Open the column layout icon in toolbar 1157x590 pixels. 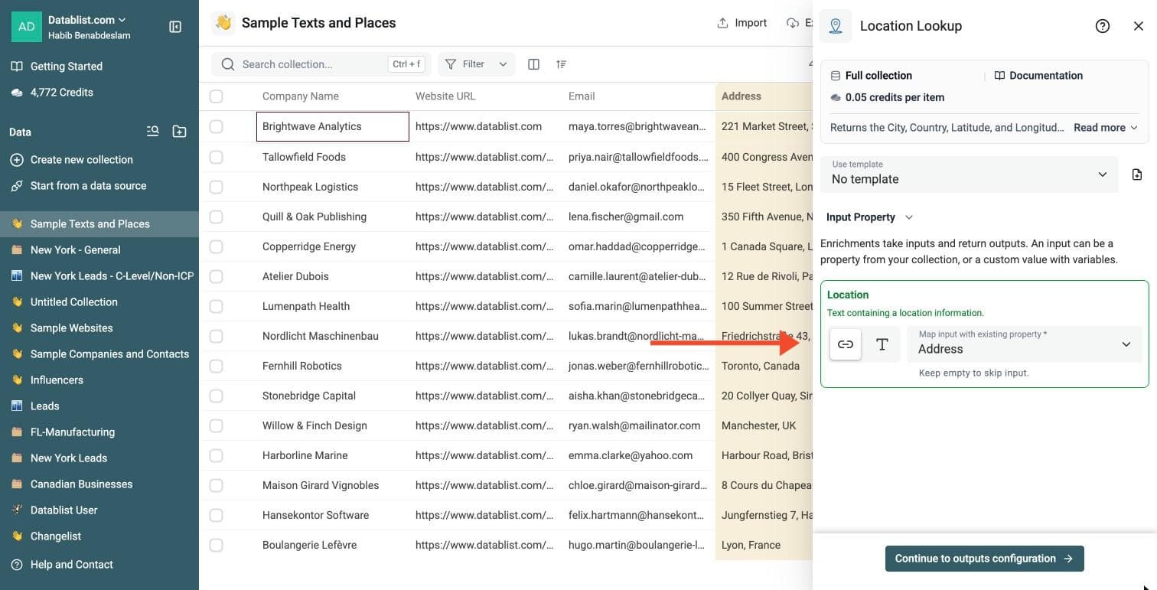pos(534,64)
